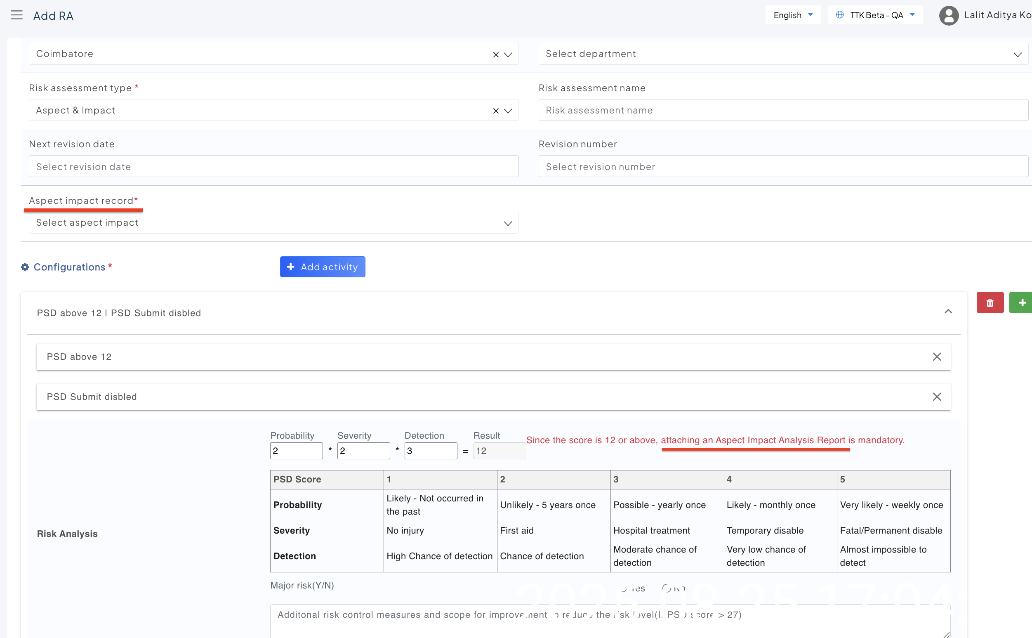Image resolution: width=1032 pixels, height=638 pixels.
Task: Click the Detection value input box
Action: click(x=430, y=451)
